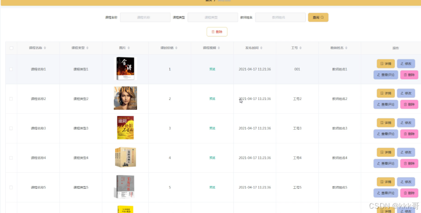Preview video via 预览 in 课程名称1 row
Viewport: 421px width, 213px height.
212,69
